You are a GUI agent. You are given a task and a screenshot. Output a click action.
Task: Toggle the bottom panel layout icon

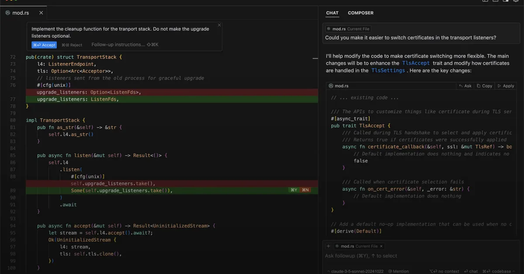click(495, 2)
